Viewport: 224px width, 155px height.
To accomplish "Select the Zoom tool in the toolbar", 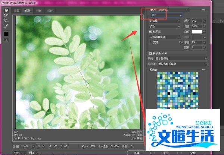I will click(6, 20).
